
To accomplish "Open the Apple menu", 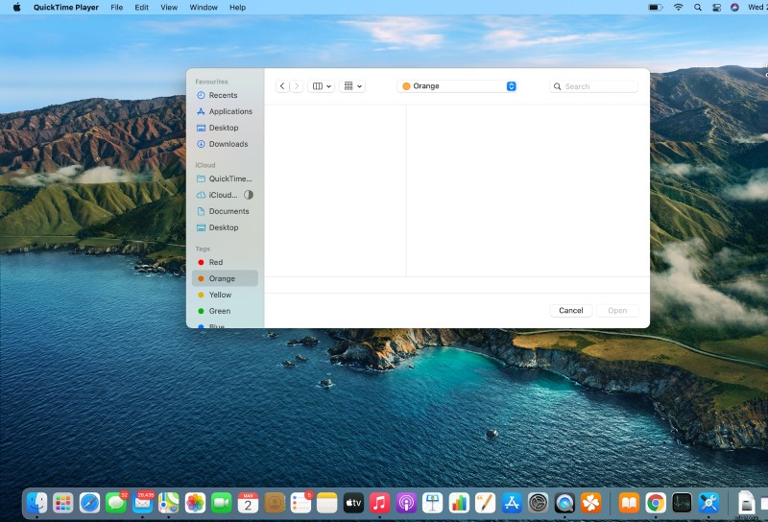I will pos(16,8).
